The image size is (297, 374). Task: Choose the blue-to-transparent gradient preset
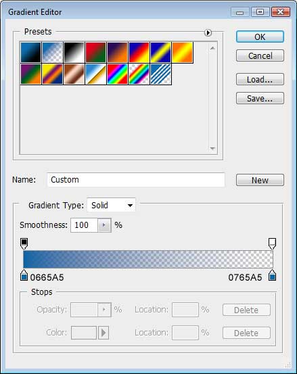pos(53,53)
